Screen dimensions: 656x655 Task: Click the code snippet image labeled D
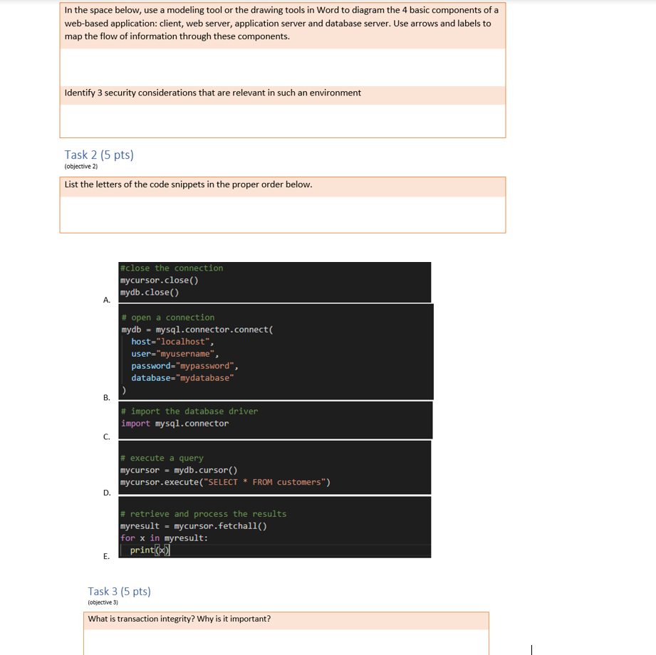pos(274,466)
